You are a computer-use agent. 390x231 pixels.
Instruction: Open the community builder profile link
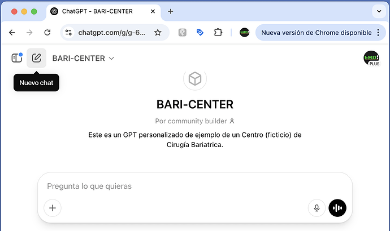(x=195, y=121)
